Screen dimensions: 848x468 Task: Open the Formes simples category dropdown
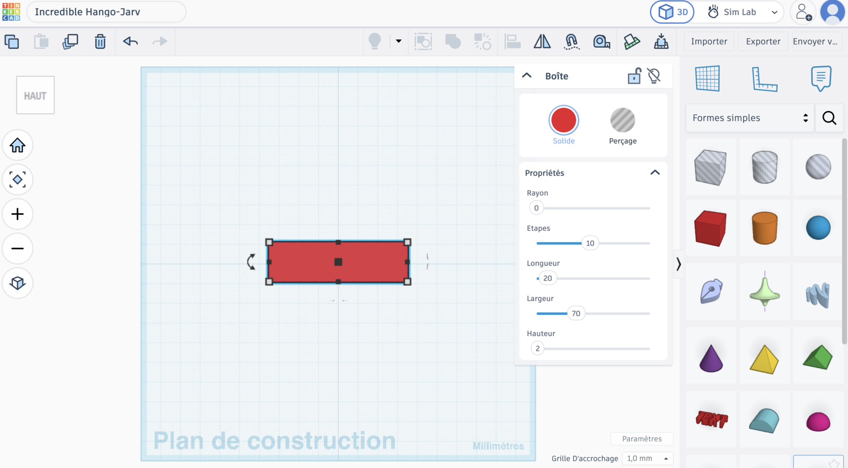(x=750, y=118)
